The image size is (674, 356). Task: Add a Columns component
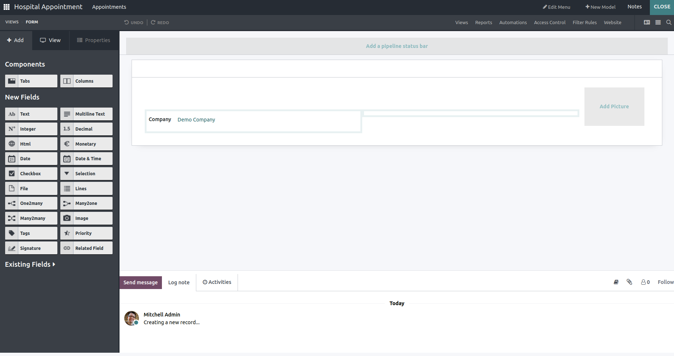[86, 81]
